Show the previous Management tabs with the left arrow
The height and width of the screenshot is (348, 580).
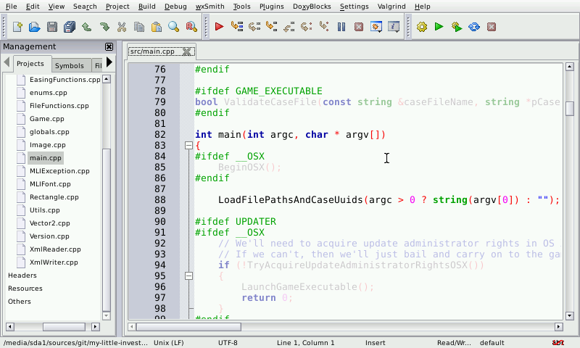tap(7, 62)
